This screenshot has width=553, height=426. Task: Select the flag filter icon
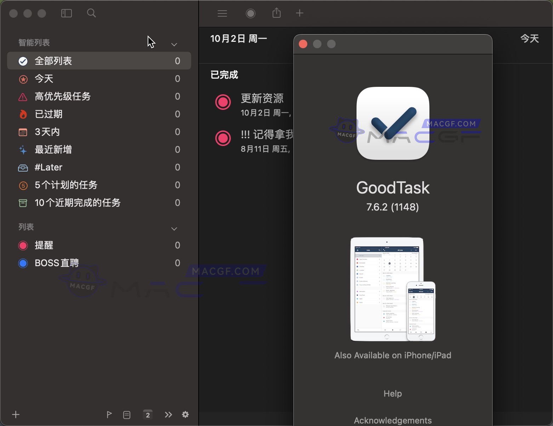109,415
